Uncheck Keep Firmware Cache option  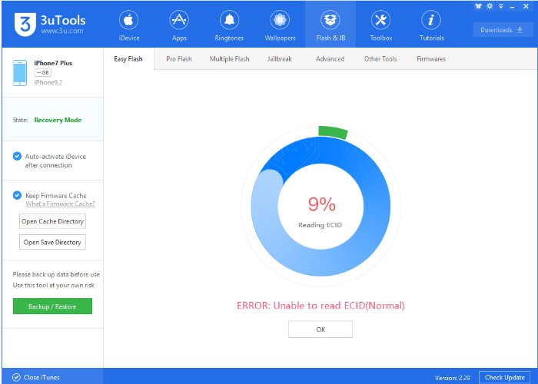click(x=18, y=195)
